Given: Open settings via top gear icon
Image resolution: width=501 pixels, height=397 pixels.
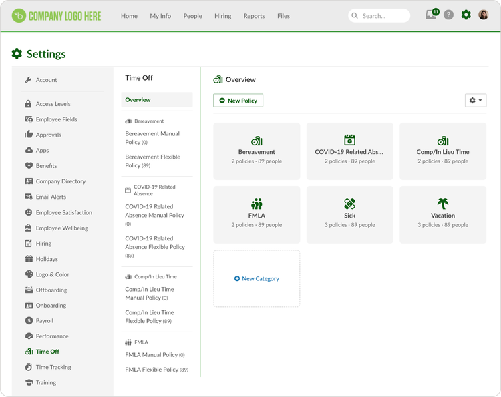Looking at the screenshot, I should pyautogui.click(x=466, y=15).
